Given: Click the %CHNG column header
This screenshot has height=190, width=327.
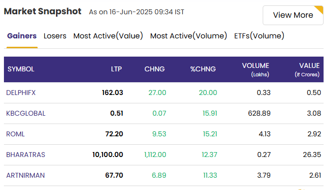Looking at the screenshot, I should pos(203,69).
